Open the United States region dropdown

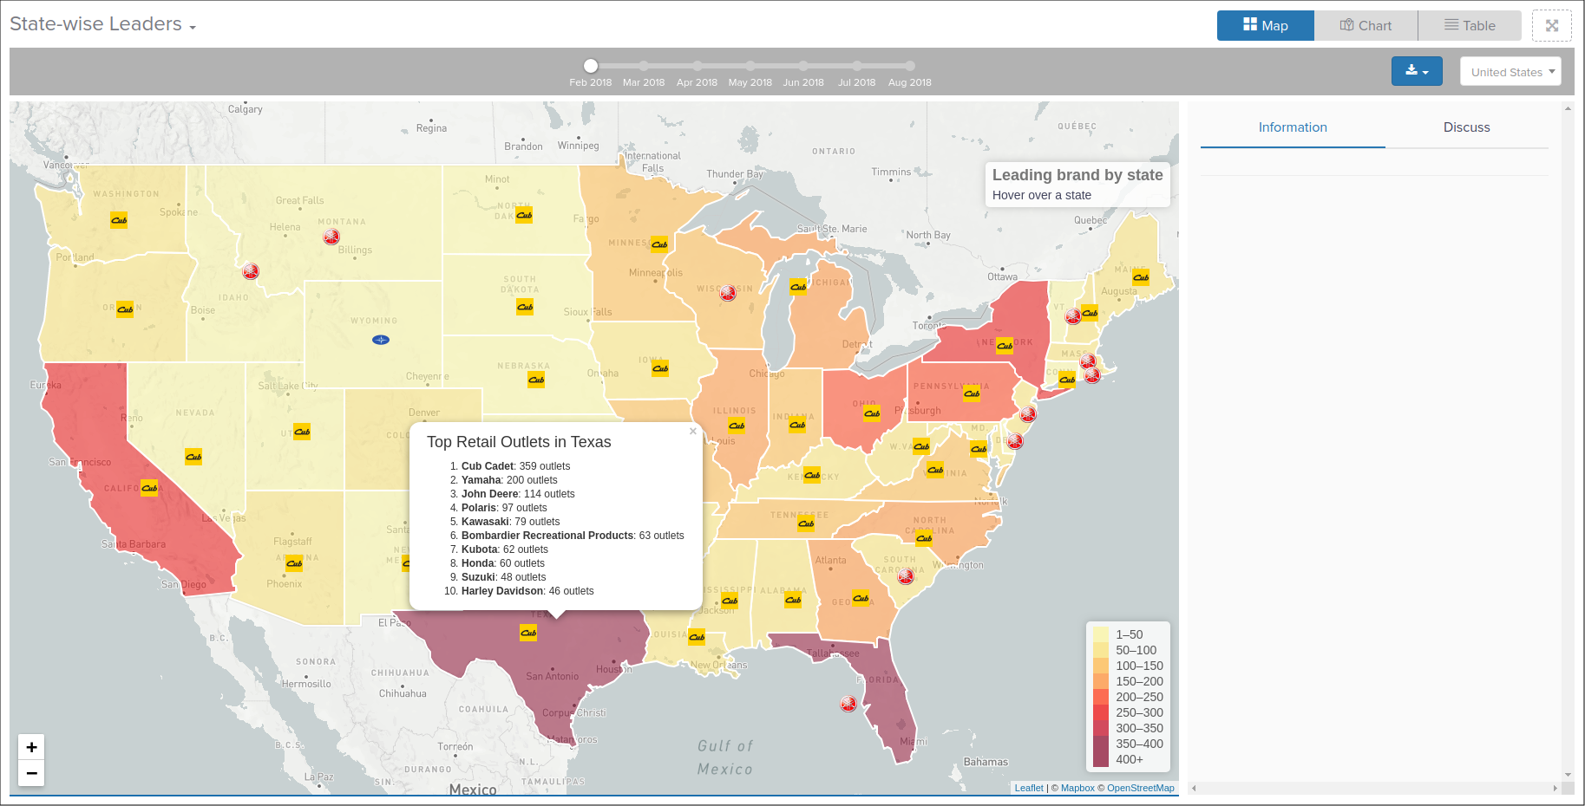click(x=1510, y=71)
